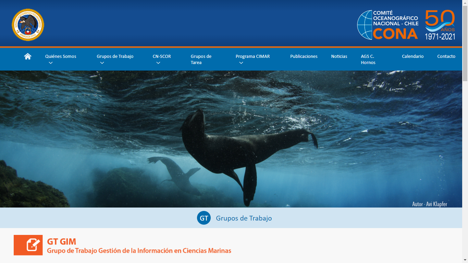
Task: Open the AGS C. Hornos link
Action: [x=368, y=60]
